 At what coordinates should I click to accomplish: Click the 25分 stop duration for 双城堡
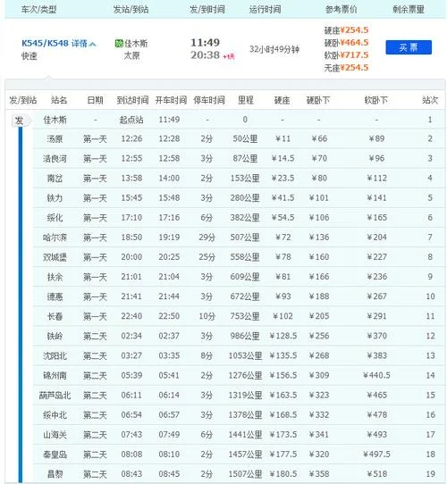pos(207,257)
